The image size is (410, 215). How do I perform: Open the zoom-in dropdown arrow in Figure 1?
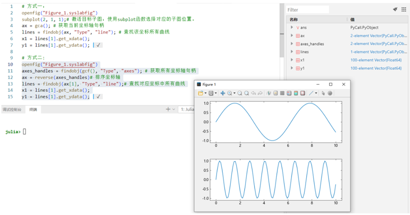tap(234, 93)
